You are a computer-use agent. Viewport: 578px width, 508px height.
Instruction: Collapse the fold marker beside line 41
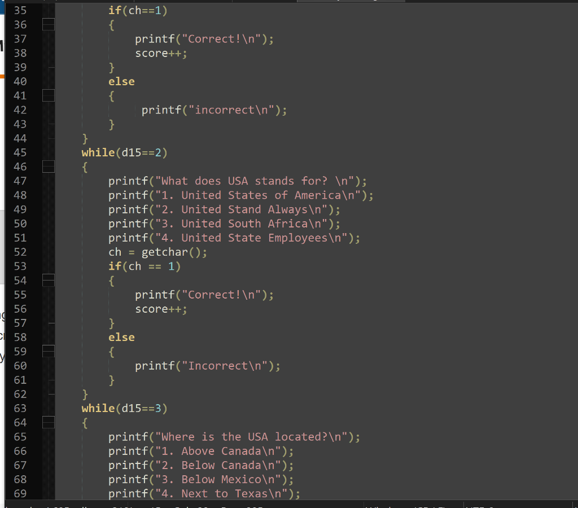(49, 95)
